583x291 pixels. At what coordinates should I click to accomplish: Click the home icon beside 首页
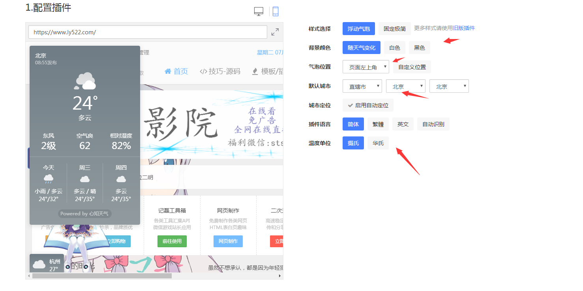click(x=168, y=71)
